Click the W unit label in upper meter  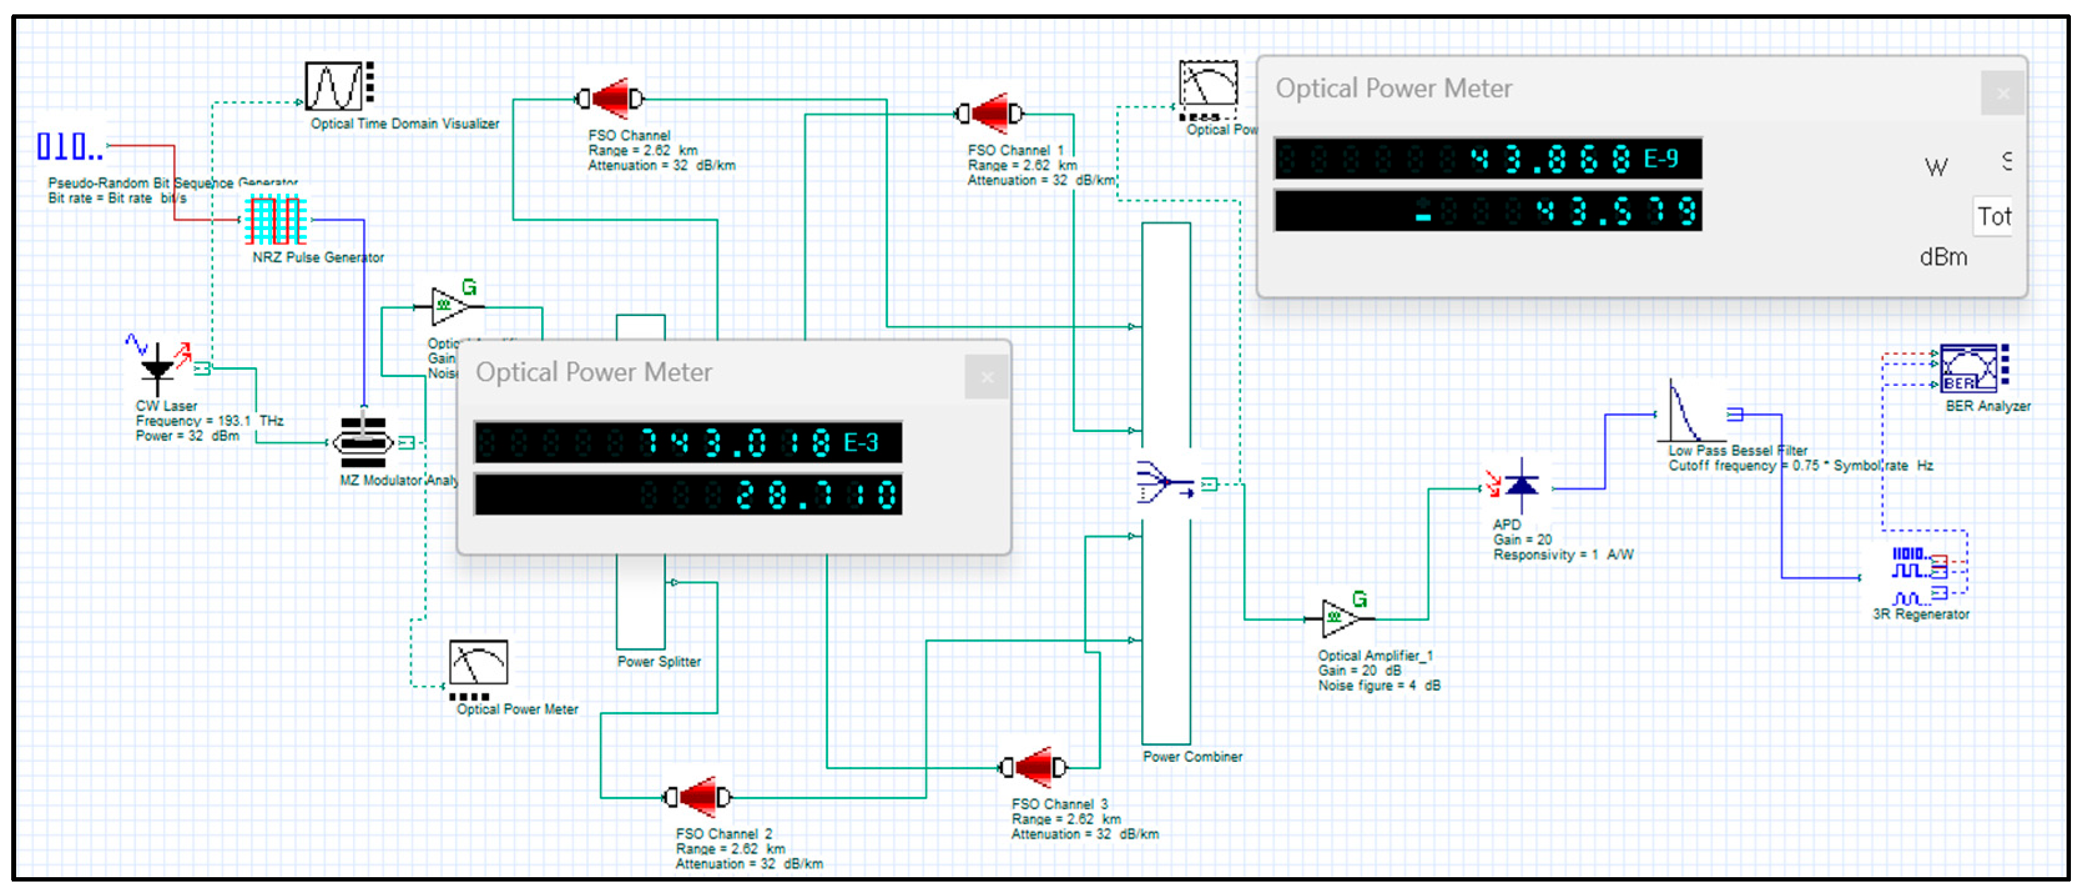pyautogui.click(x=1935, y=168)
